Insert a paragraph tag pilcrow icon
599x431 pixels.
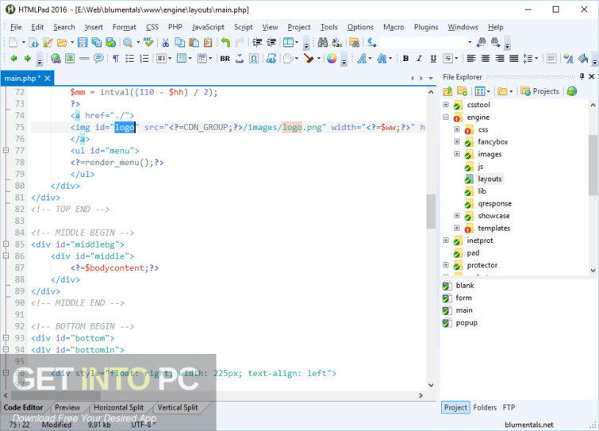click(x=115, y=59)
